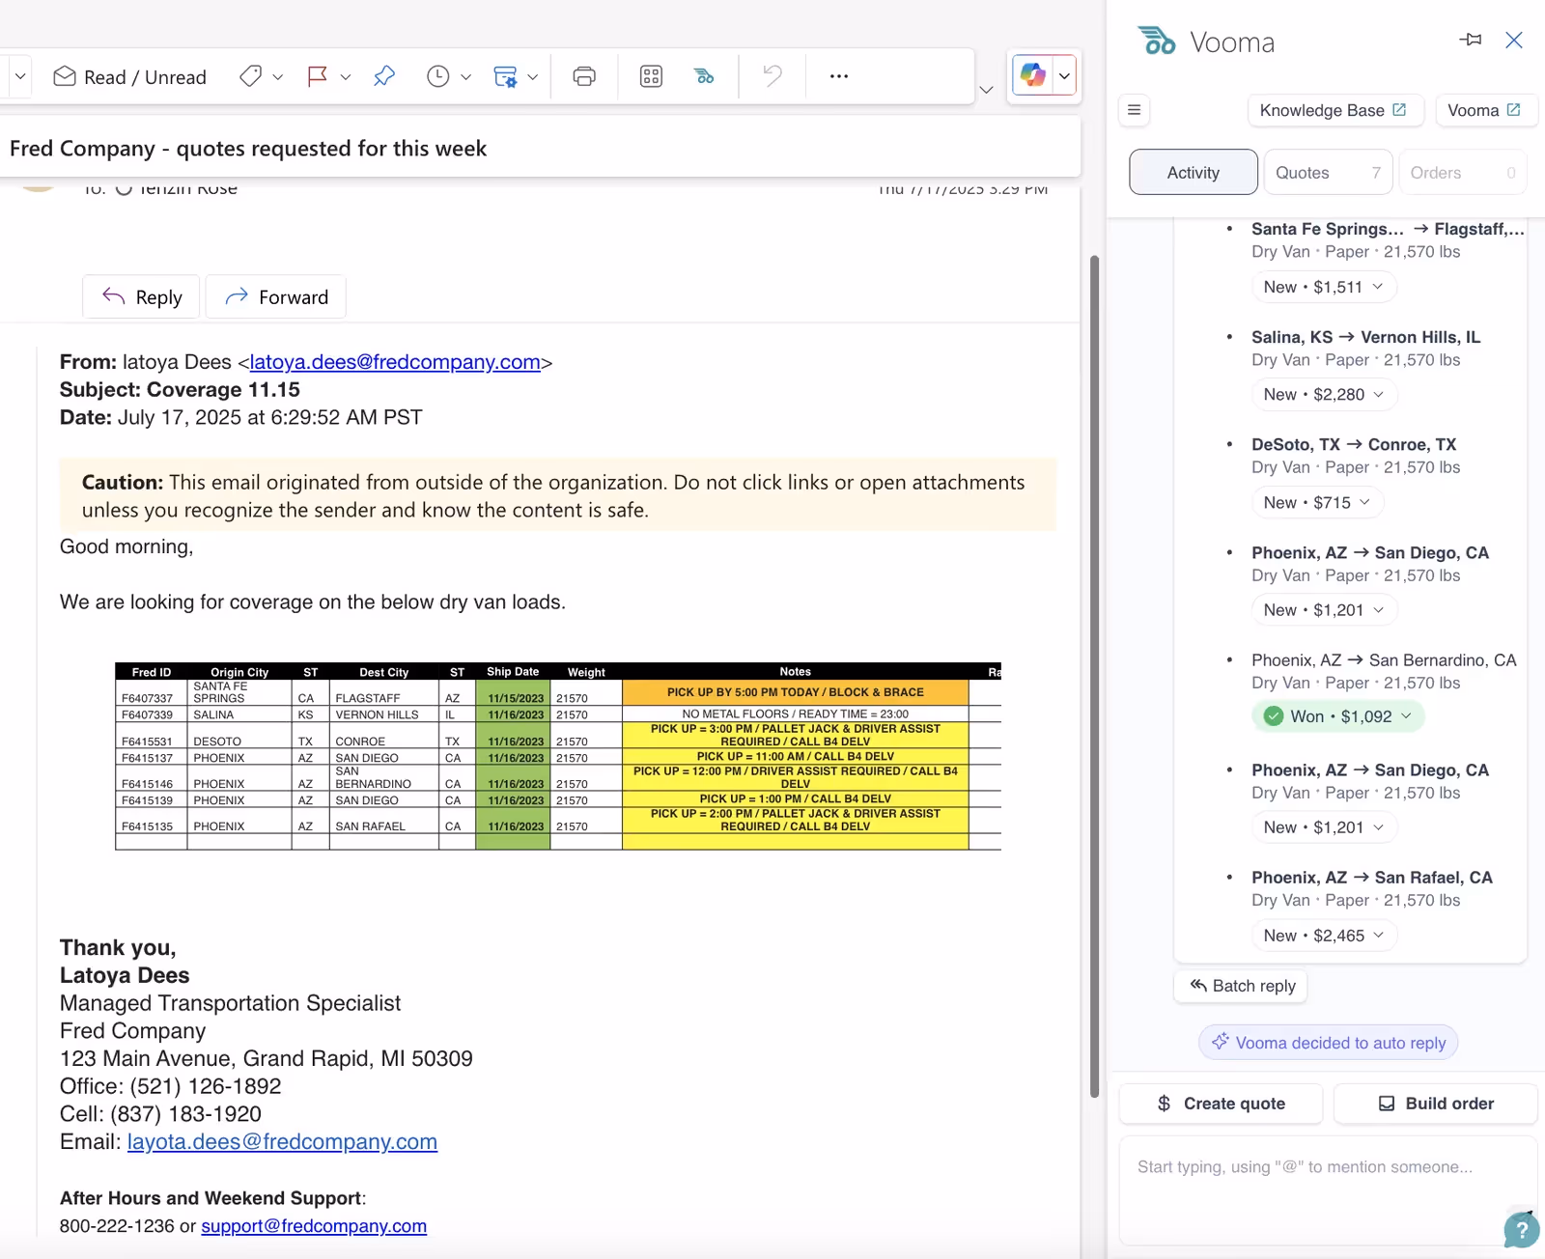Click the email body vertical scrollbar
The width and height of the screenshot is (1545, 1259).
pyautogui.click(x=1094, y=676)
